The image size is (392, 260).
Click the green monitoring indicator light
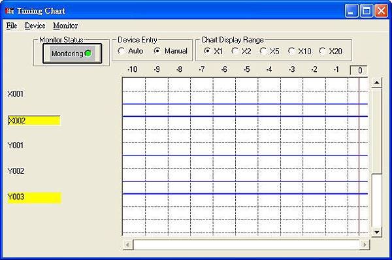[88, 54]
